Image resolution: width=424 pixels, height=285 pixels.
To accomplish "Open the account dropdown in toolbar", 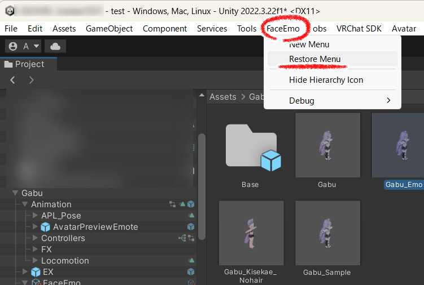I will tap(24, 46).
